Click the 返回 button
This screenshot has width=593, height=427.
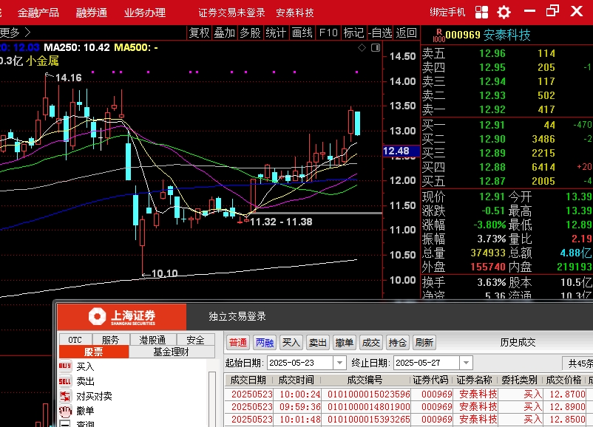[407, 33]
